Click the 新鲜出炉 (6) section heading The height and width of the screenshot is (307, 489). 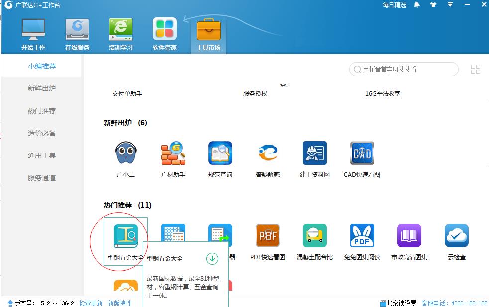pyautogui.click(x=125, y=123)
